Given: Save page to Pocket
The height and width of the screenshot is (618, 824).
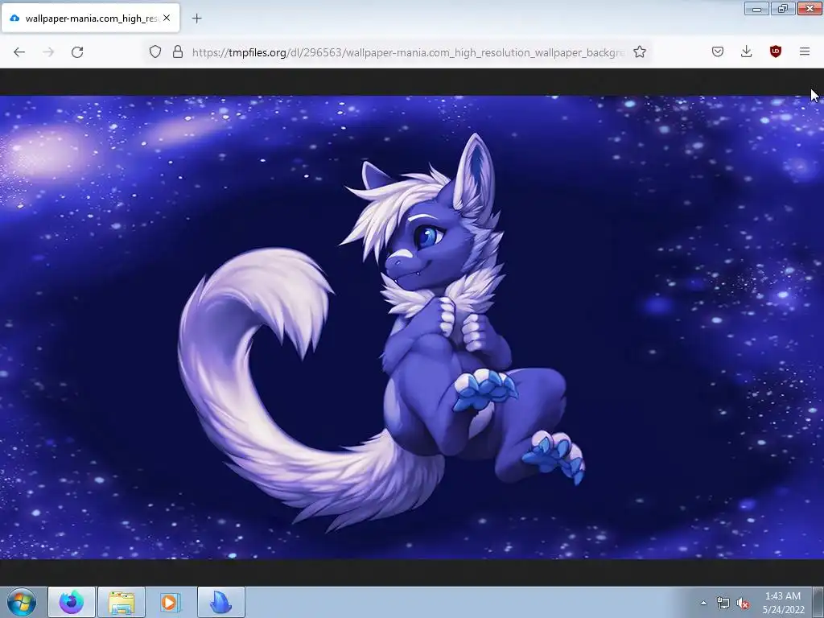Looking at the screenshot, I should 718,51.
